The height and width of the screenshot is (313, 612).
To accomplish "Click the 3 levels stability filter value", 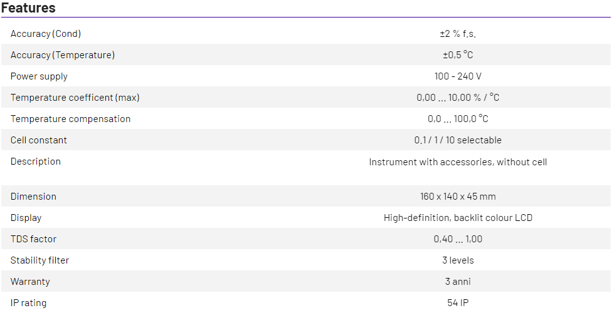I will 458,260.
